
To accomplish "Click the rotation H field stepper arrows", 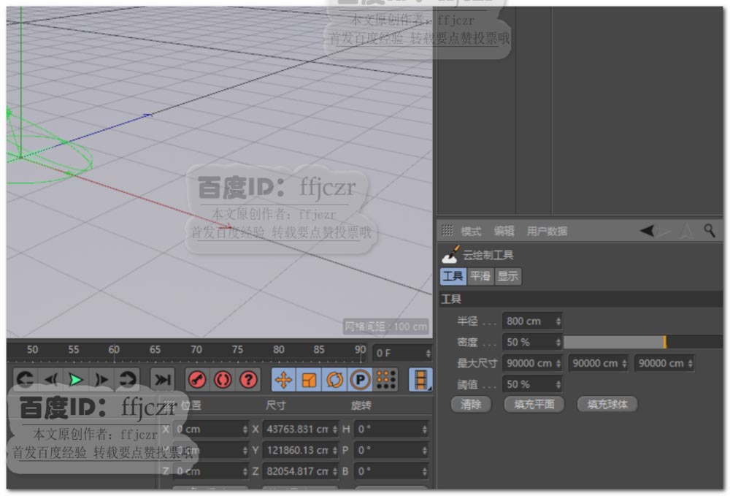I will pyautogui.click(x=425, y=429).
